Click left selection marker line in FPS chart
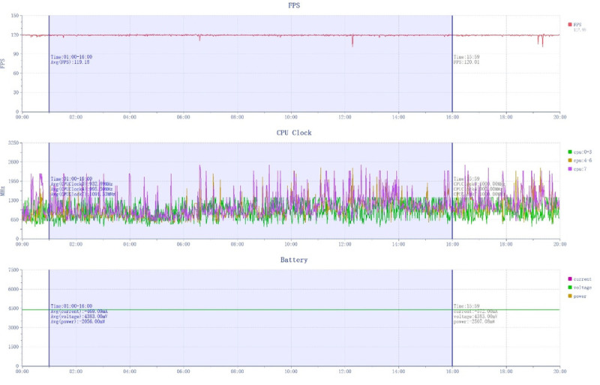 click(x=49, y=75)
